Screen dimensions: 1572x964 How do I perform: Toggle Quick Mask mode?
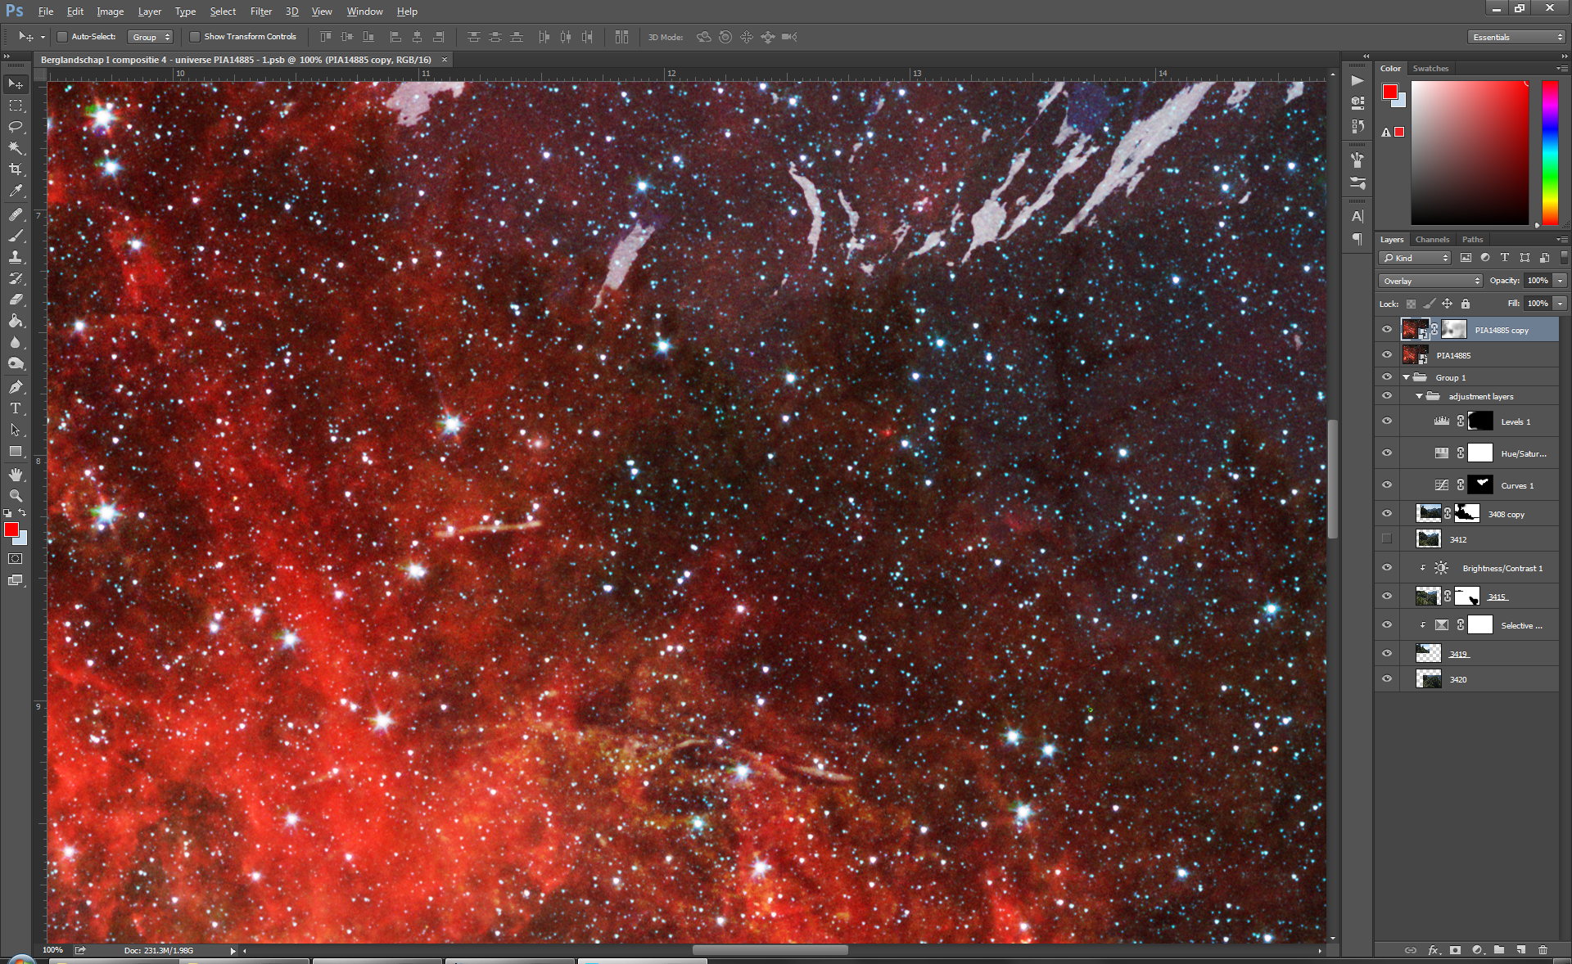(16, 559)
